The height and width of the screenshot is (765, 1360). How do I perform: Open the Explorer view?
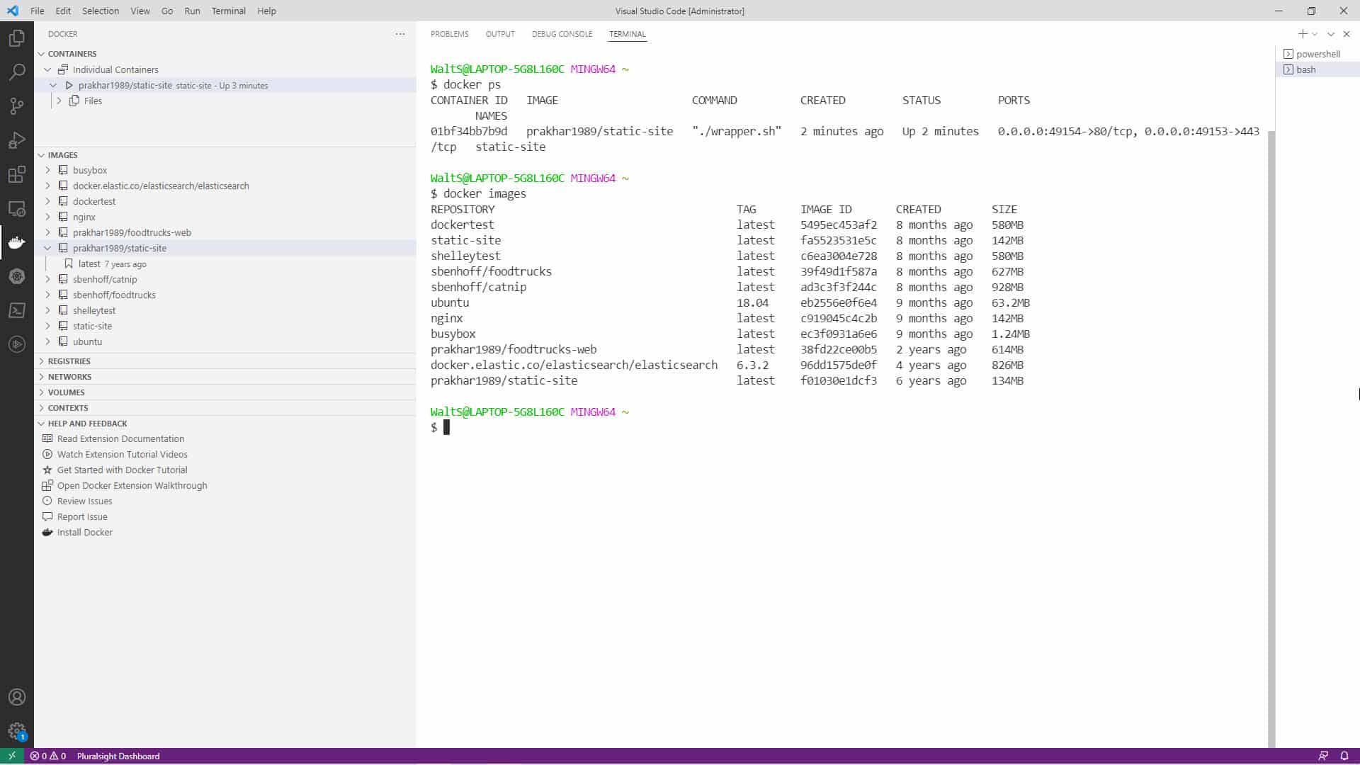coord(16,38)
